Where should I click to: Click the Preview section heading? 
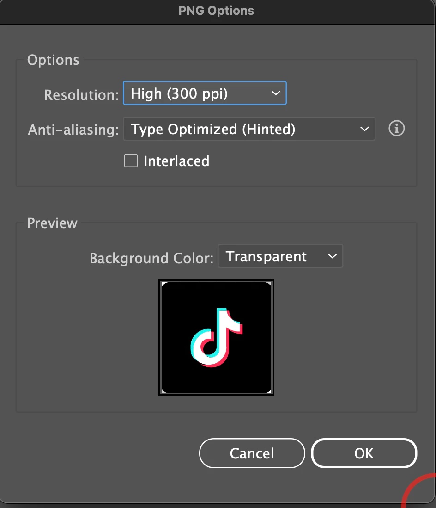52,223
